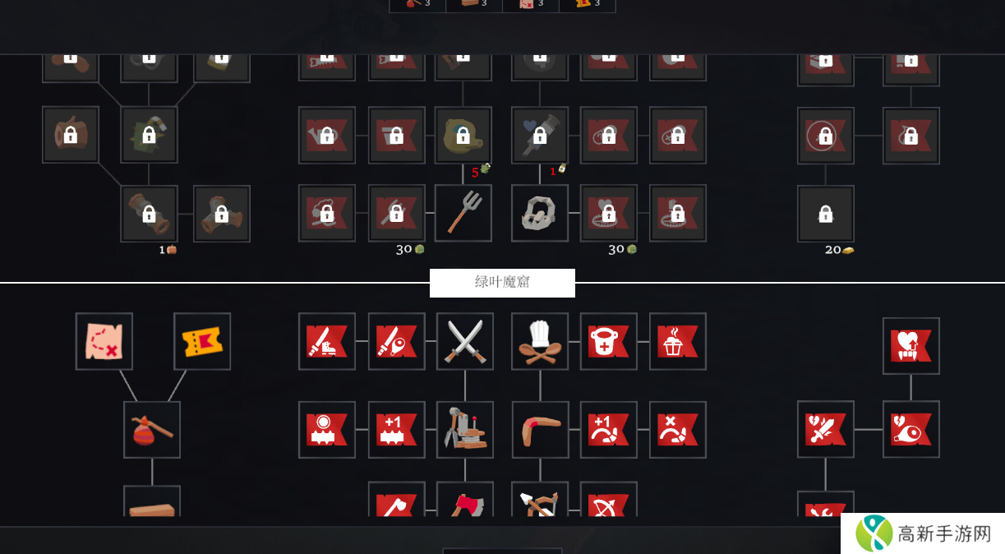Select the locked green backpack node
Viewport: 1005px width, 554px height.
click(149, 135)
